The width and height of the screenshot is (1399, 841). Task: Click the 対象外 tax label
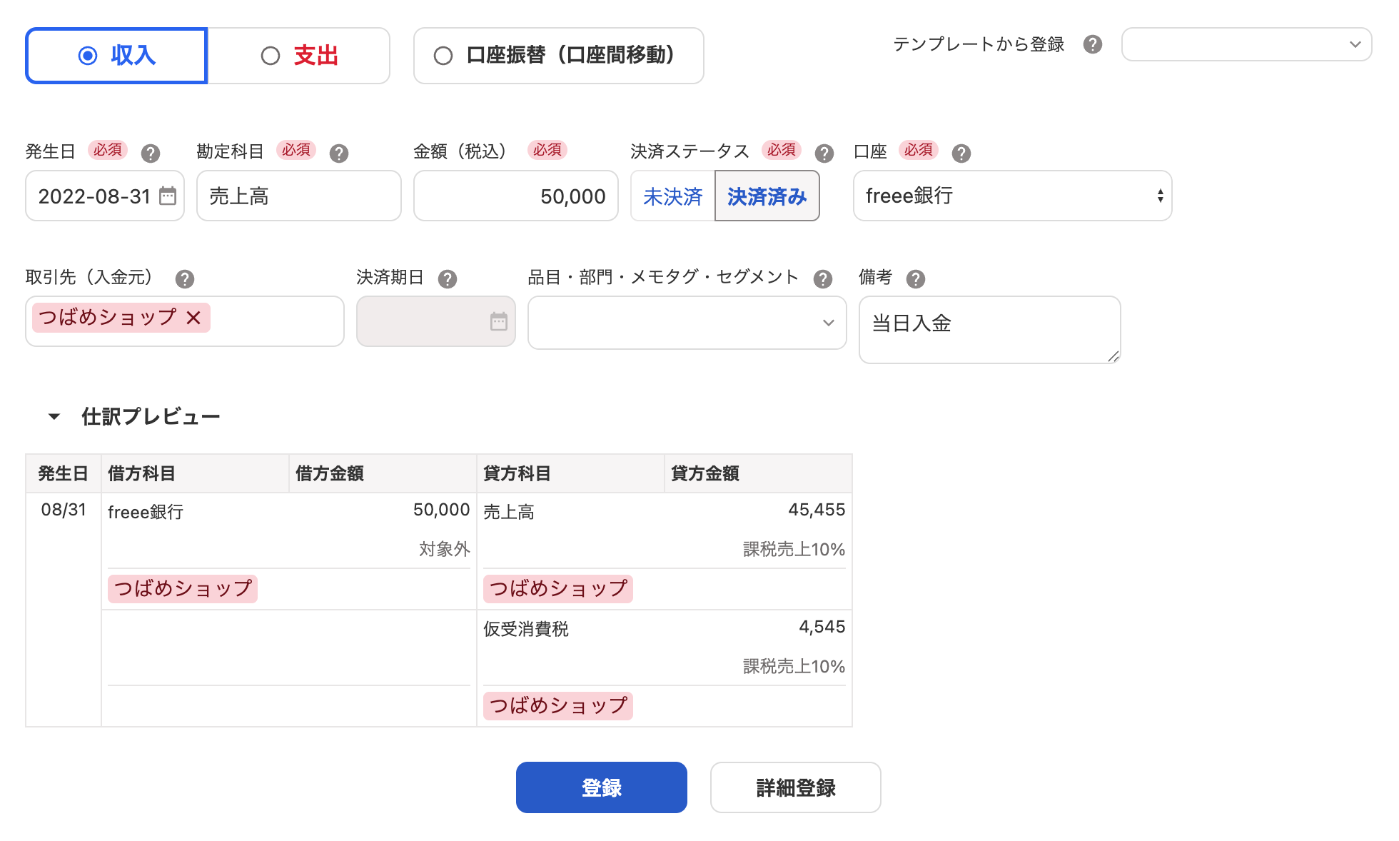[444, 549]
